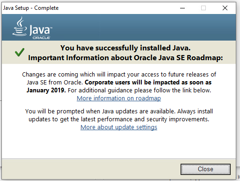The height and width of the screenshot is (181, 240).
Task: Select the Java Setup - Complete title text
Action: [31, 8]
